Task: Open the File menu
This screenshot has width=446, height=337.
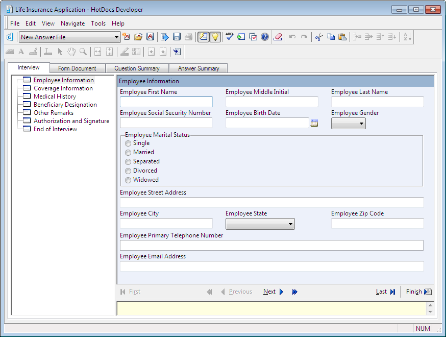Action: (15, 23)
